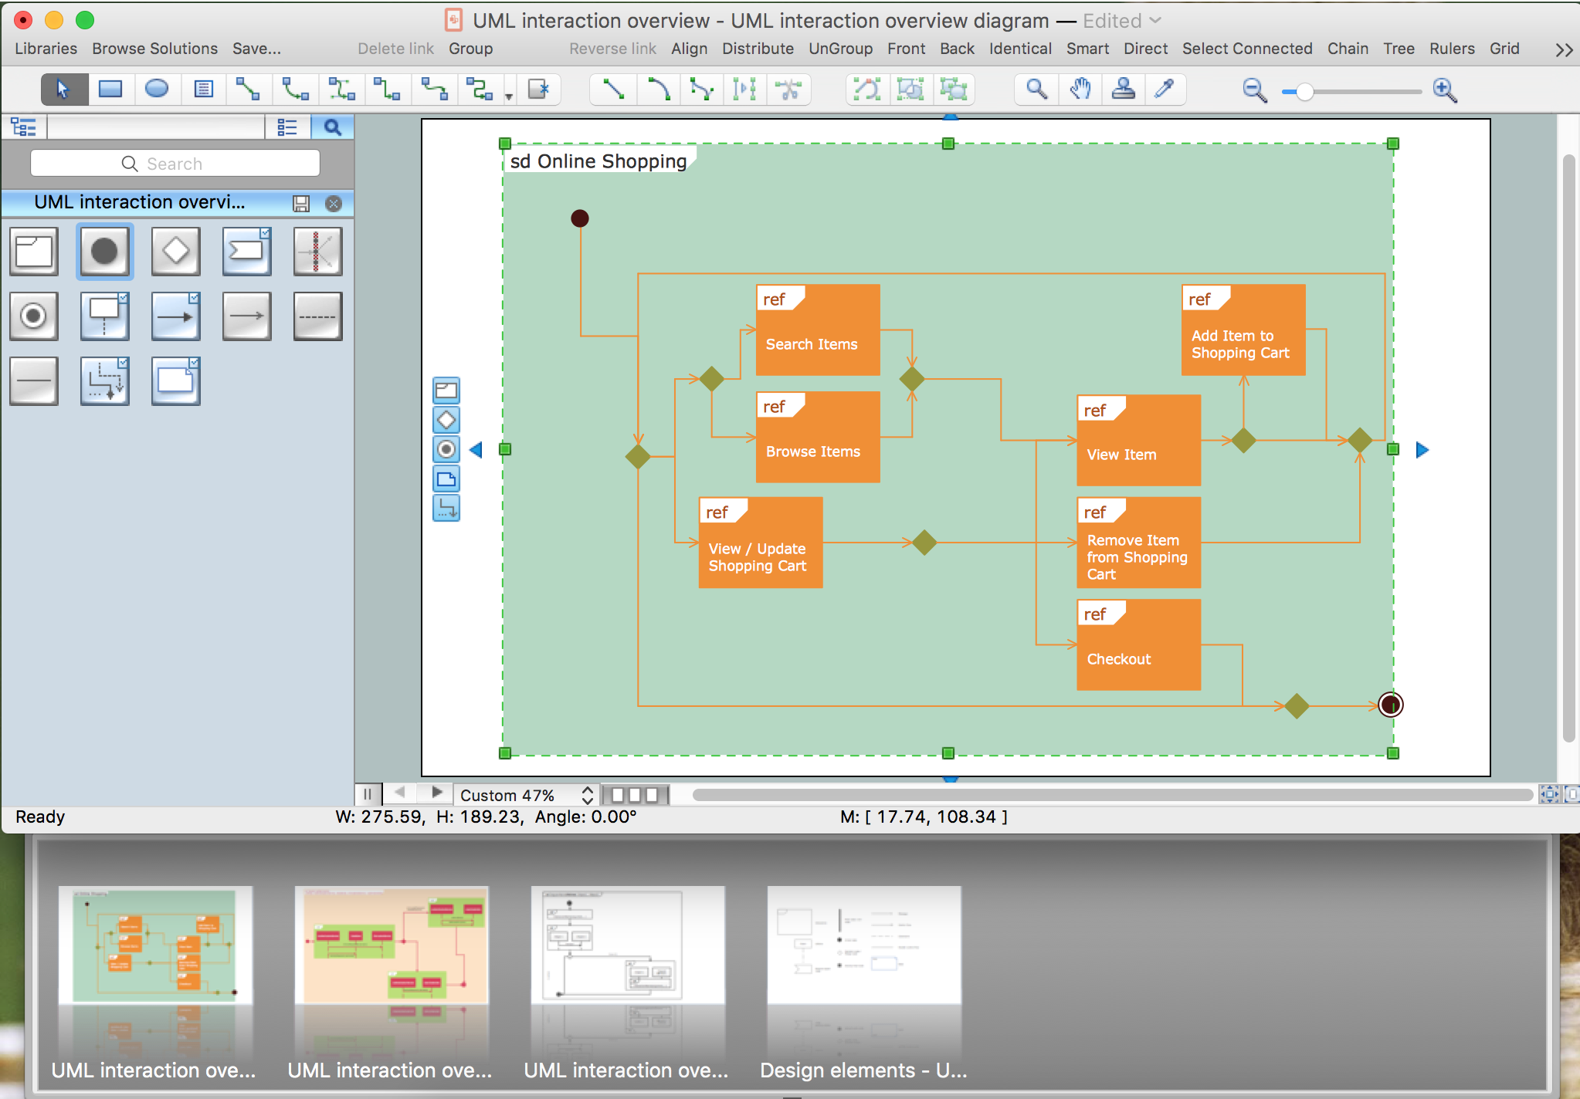Pick the Eyedropper tool in toolbar
The height and width of the screenshot is (1099, 1580).
tap(1165, 90)
